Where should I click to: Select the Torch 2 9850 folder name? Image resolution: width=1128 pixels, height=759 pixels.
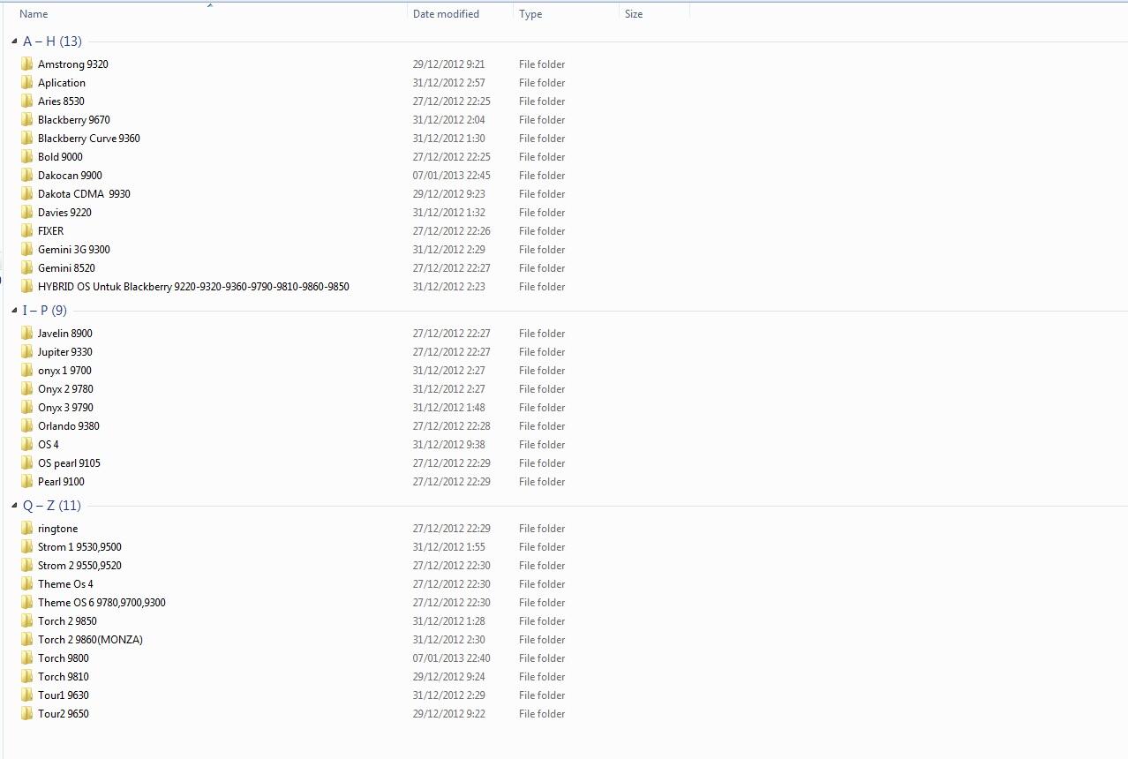coord(67,621)
